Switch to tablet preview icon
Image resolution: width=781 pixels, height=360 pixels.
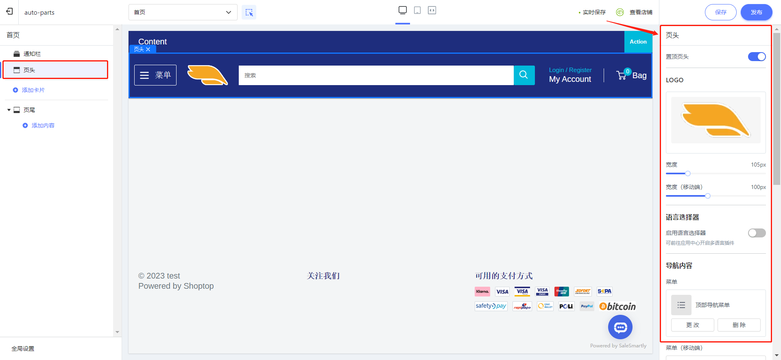[x=417, y=10]
